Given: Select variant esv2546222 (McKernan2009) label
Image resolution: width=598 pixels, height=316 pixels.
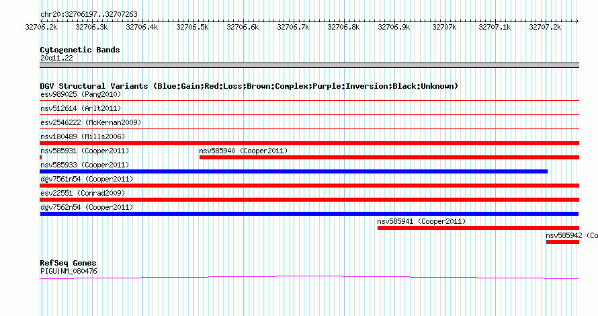Looking at the screenshot, I should pos(91,122).
